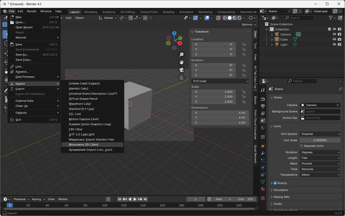Hide the Cube in viewport via eye
345x216 pixels.
[x=334, y=40]
